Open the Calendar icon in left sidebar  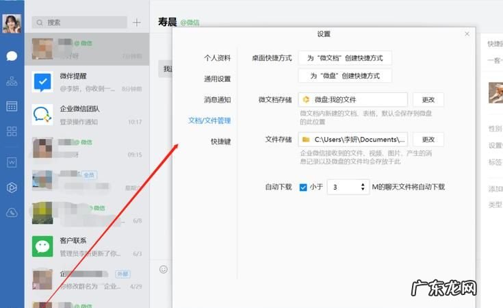(12, 106)
